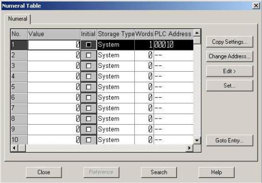Click Storage Type System in row 6
262x183 pixels.
pyautogui.click(x=116, y=98)
